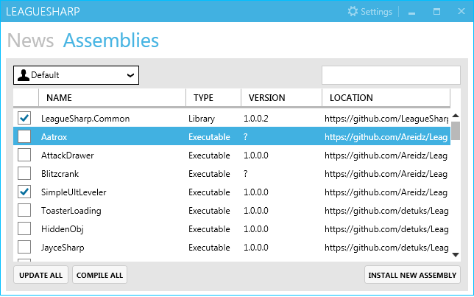Tick the AttackDrawer checkbox

(x=24, y=155)
